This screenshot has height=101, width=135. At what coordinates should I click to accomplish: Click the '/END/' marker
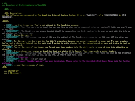click(4, 67)
